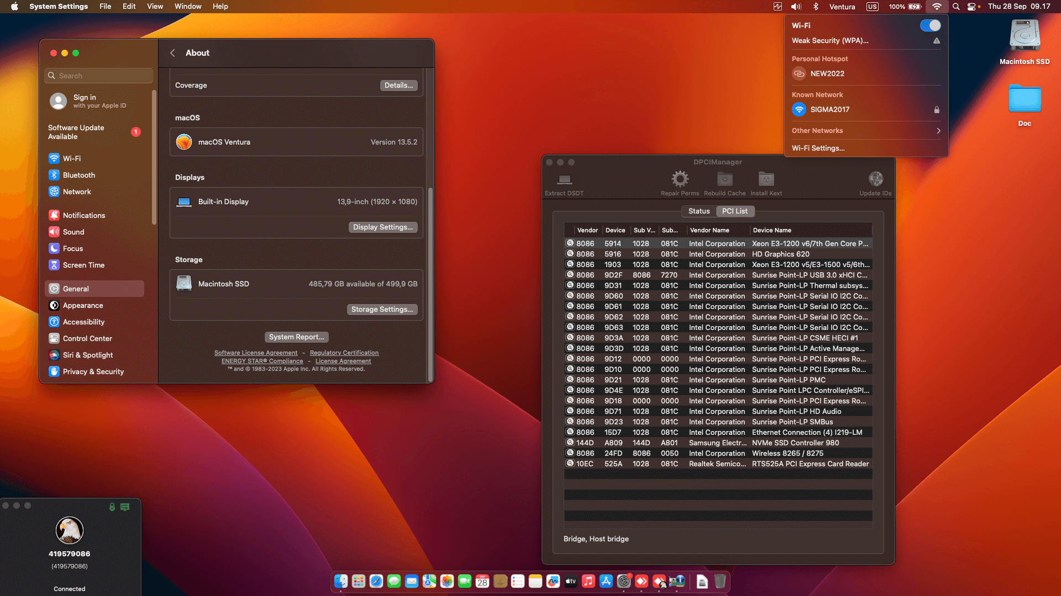Image resolution: width=1061 pixels, height=596 pixels.
Task: Turn off Wi-Fi with the toggle switch
Action: click(x=930, y=25)
